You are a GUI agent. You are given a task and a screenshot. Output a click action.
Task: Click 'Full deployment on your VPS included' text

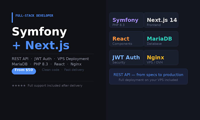[x=148, y=80]
